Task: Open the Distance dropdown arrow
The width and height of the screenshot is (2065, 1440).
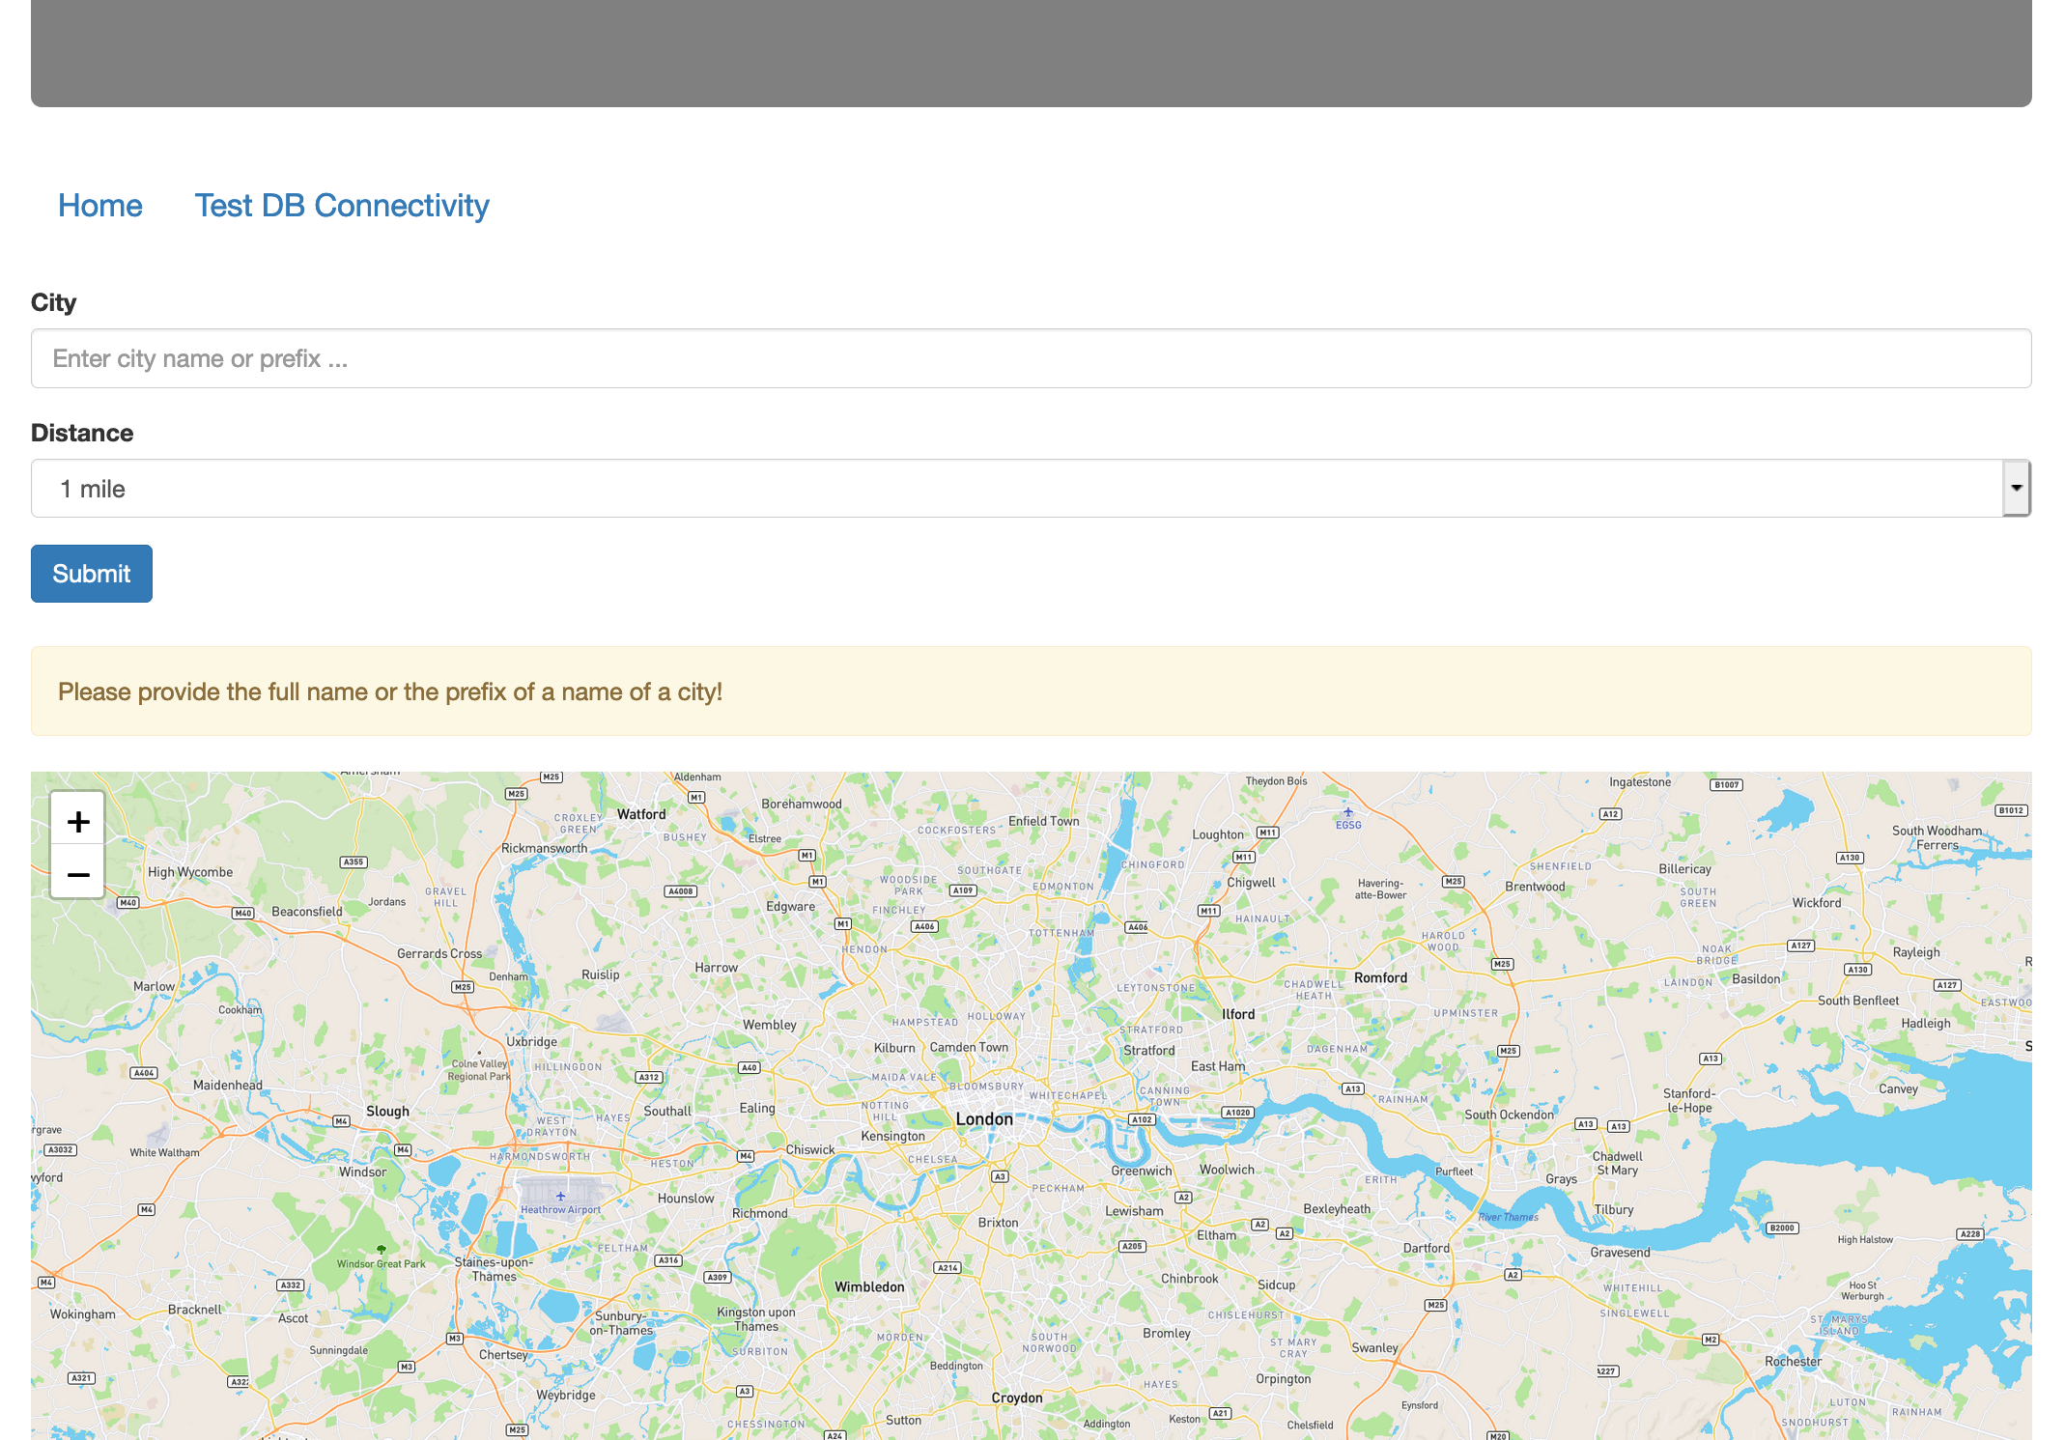Action: coord(2016,489)
